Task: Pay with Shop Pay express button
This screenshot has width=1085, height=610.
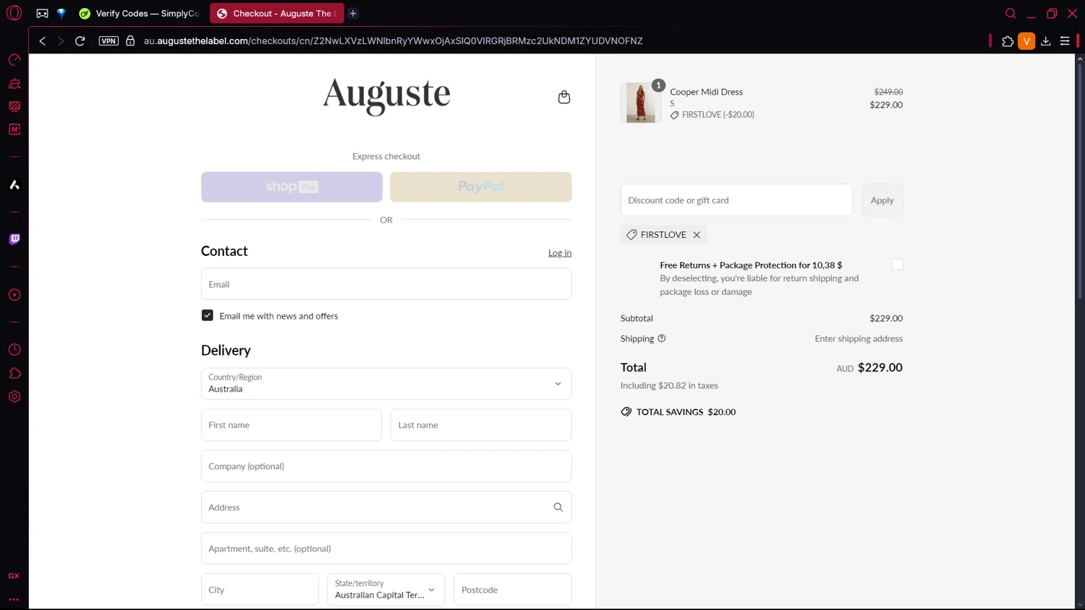Action: (292, 186)
